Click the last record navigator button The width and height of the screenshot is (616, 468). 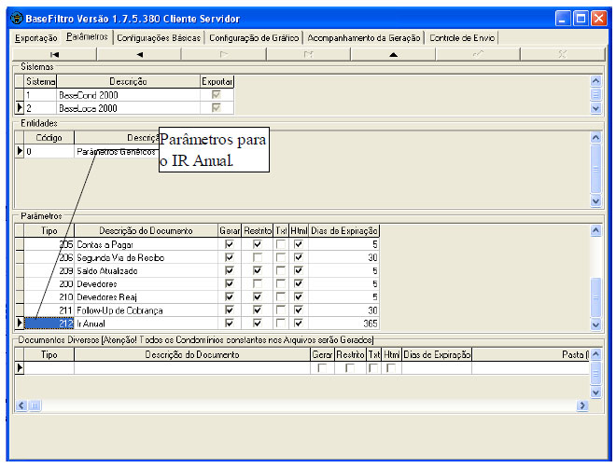(307, 55)
